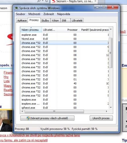The image size is (127, 143).
Task: Maximize the Task Manager window
Action: pos(104,7)
